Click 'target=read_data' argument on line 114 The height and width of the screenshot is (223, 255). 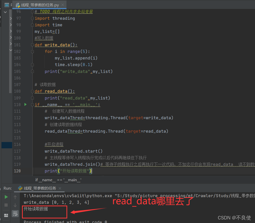(x=146, y=131)
